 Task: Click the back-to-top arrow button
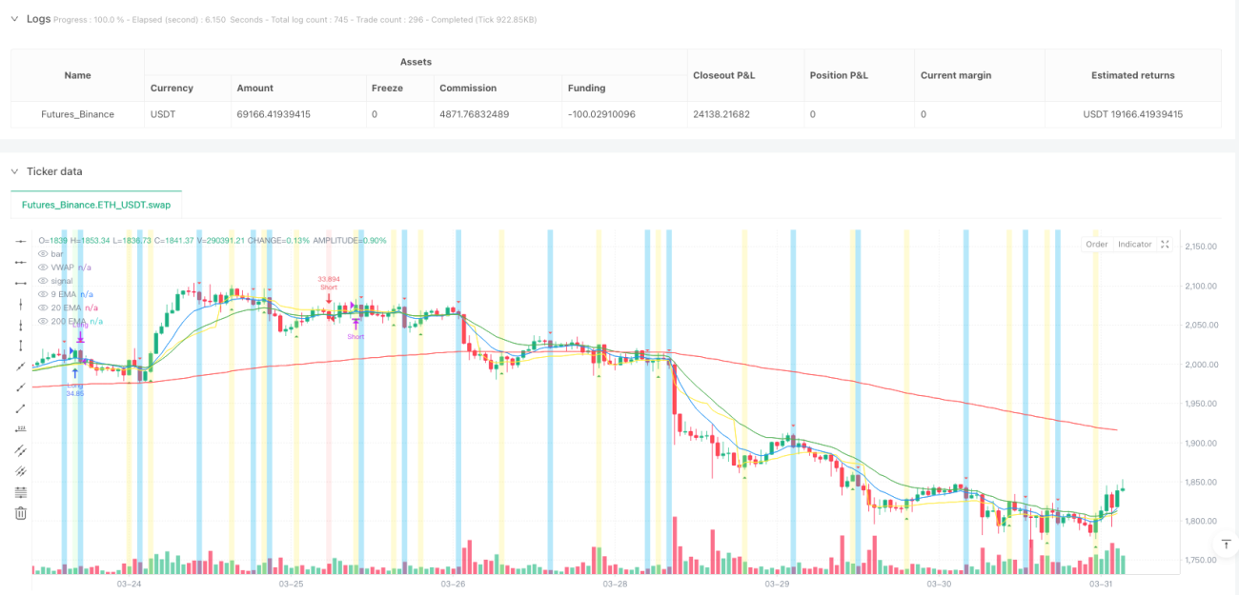(1226, 544)
